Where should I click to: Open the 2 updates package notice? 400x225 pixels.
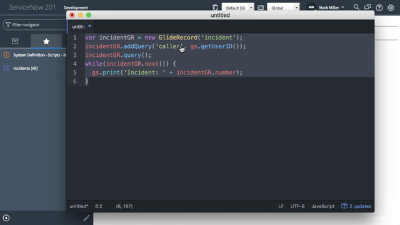coord(356,206)
